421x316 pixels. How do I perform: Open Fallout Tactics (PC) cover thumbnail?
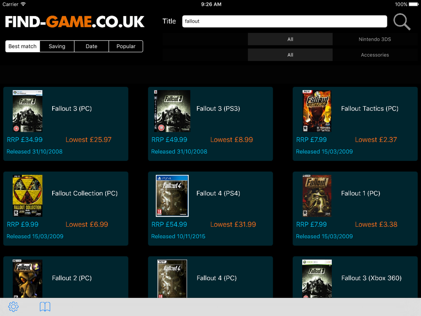[317, 111]
